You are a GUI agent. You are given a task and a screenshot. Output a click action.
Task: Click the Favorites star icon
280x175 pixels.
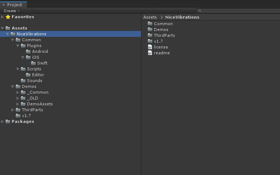(8, 17)
